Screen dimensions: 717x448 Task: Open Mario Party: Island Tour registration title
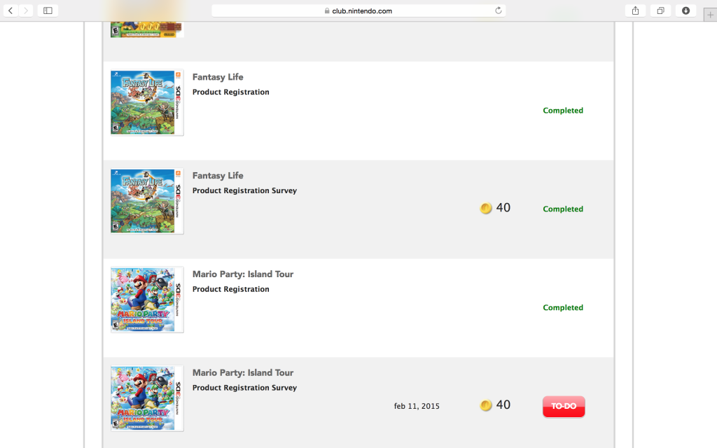(x=242, y=274)
